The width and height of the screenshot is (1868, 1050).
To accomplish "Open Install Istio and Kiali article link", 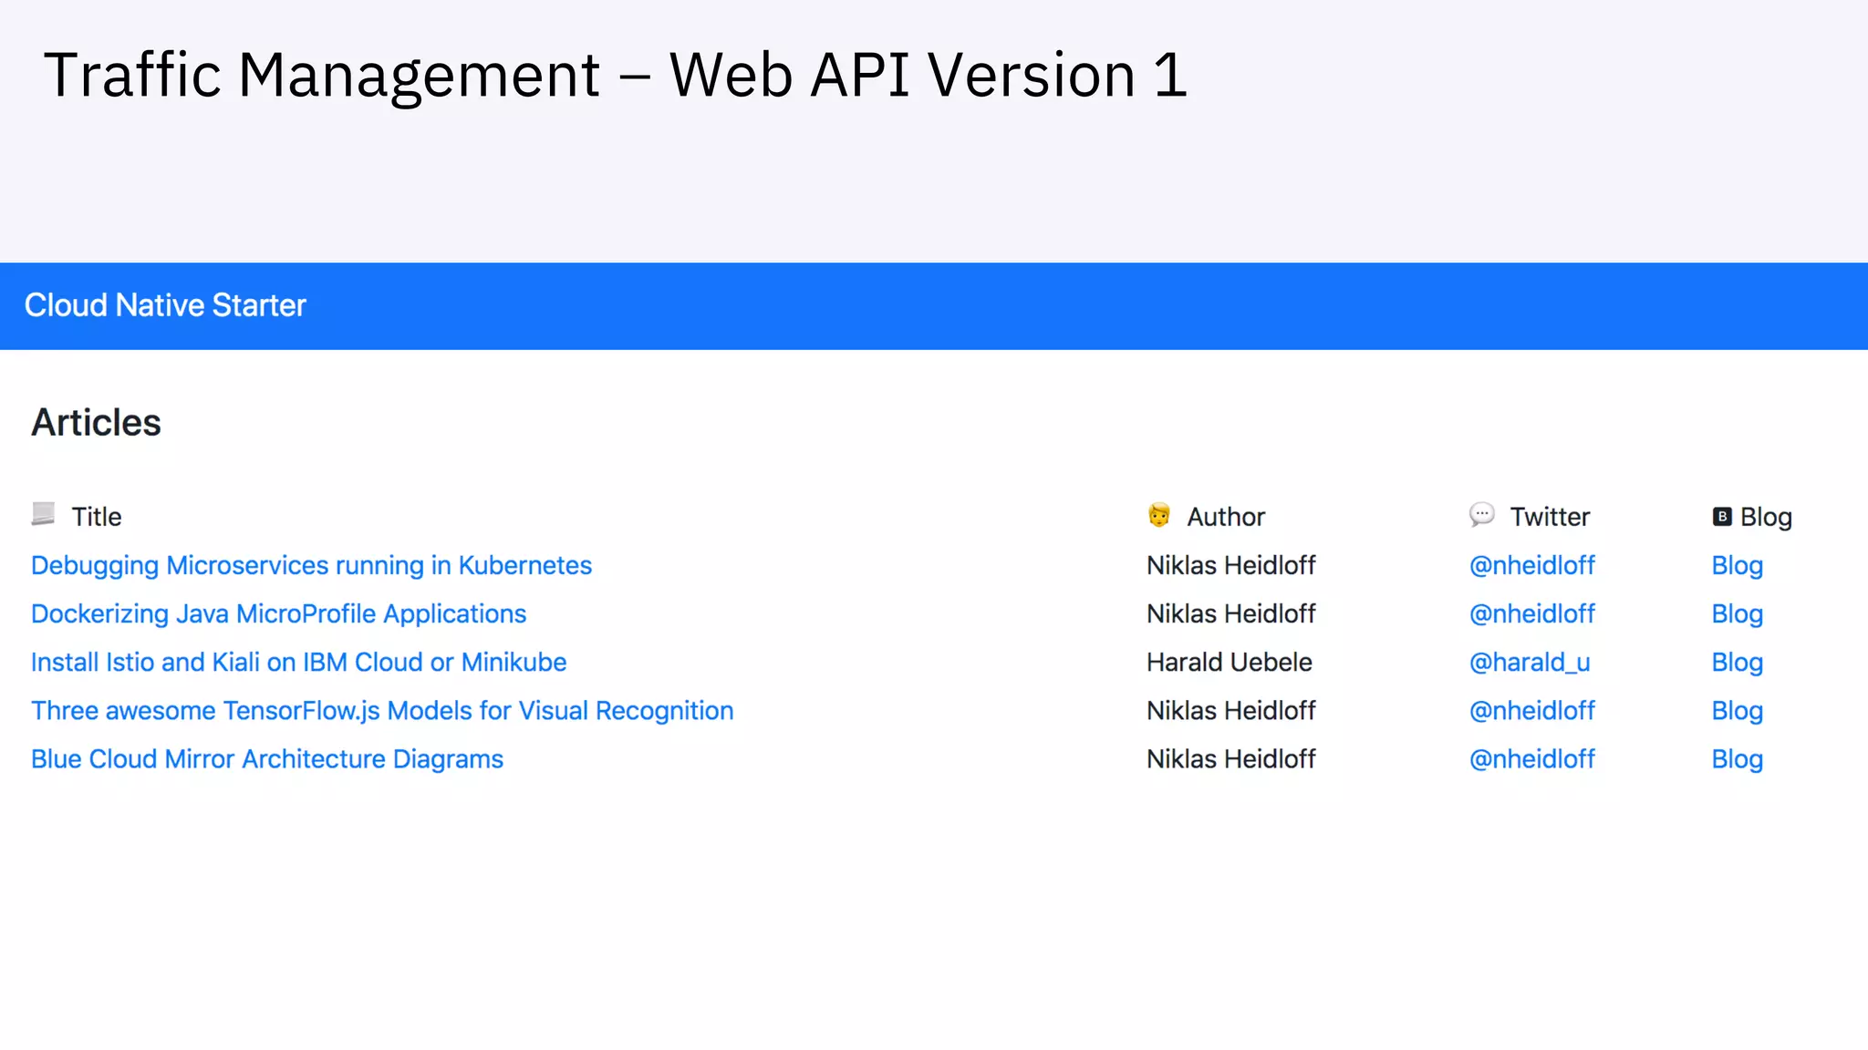I will [x=298, y=663].
